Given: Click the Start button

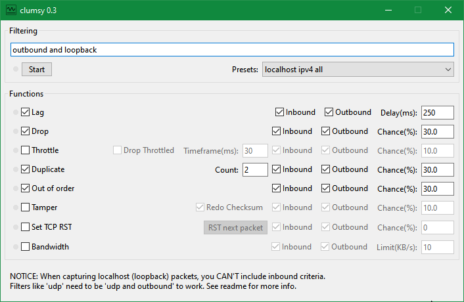Looking at the screenshot, I should [37, 70].
